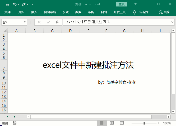Open the 页面布局 tab
176x126 pixels.
pyautogui.click(x=50, y=12)
